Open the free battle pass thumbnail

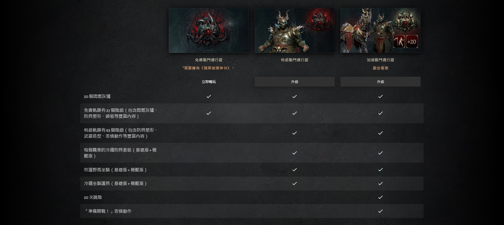pos(209,30)
